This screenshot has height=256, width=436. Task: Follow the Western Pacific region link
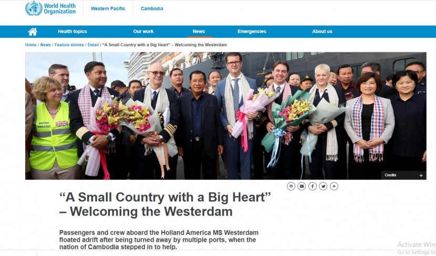click(x=108, y=8)
